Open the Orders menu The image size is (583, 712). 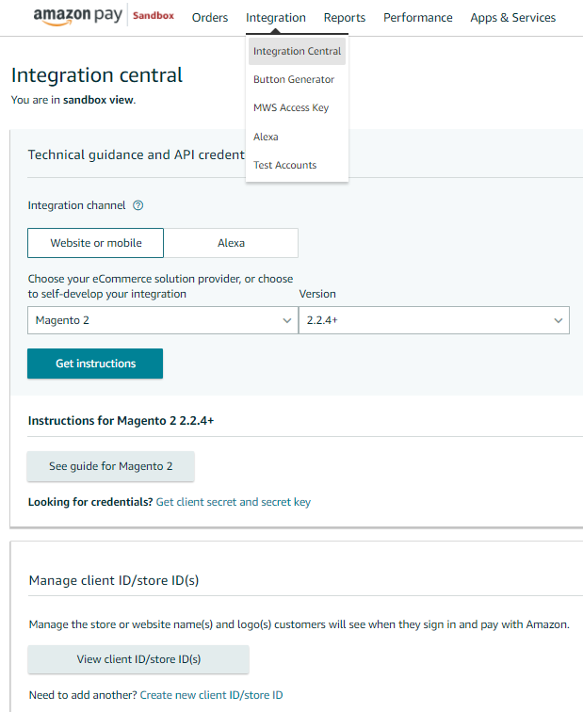click(x=209, y=18)
